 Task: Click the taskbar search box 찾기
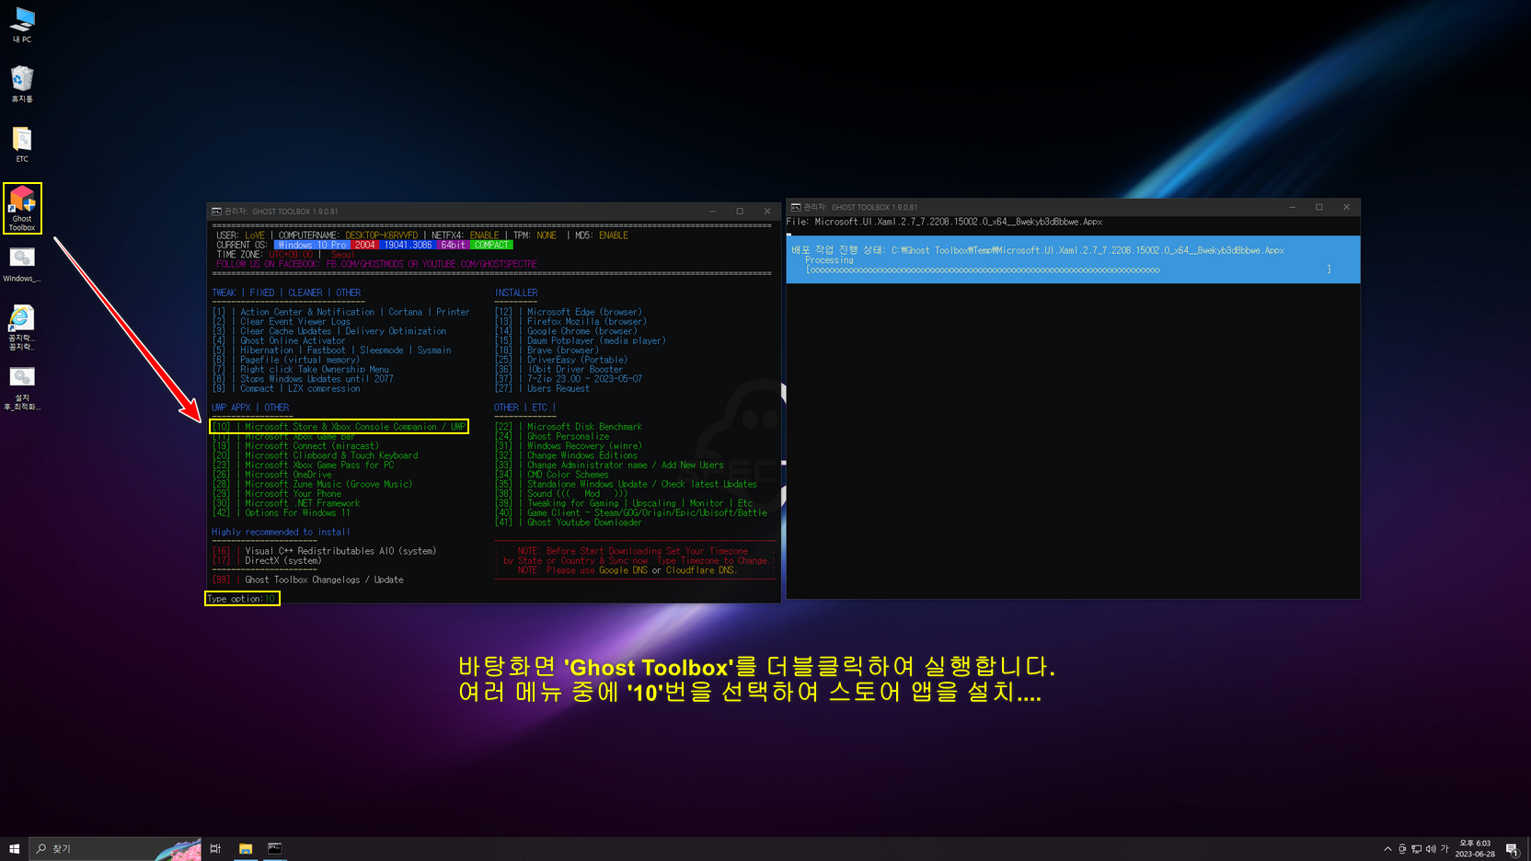pos(115,848)
